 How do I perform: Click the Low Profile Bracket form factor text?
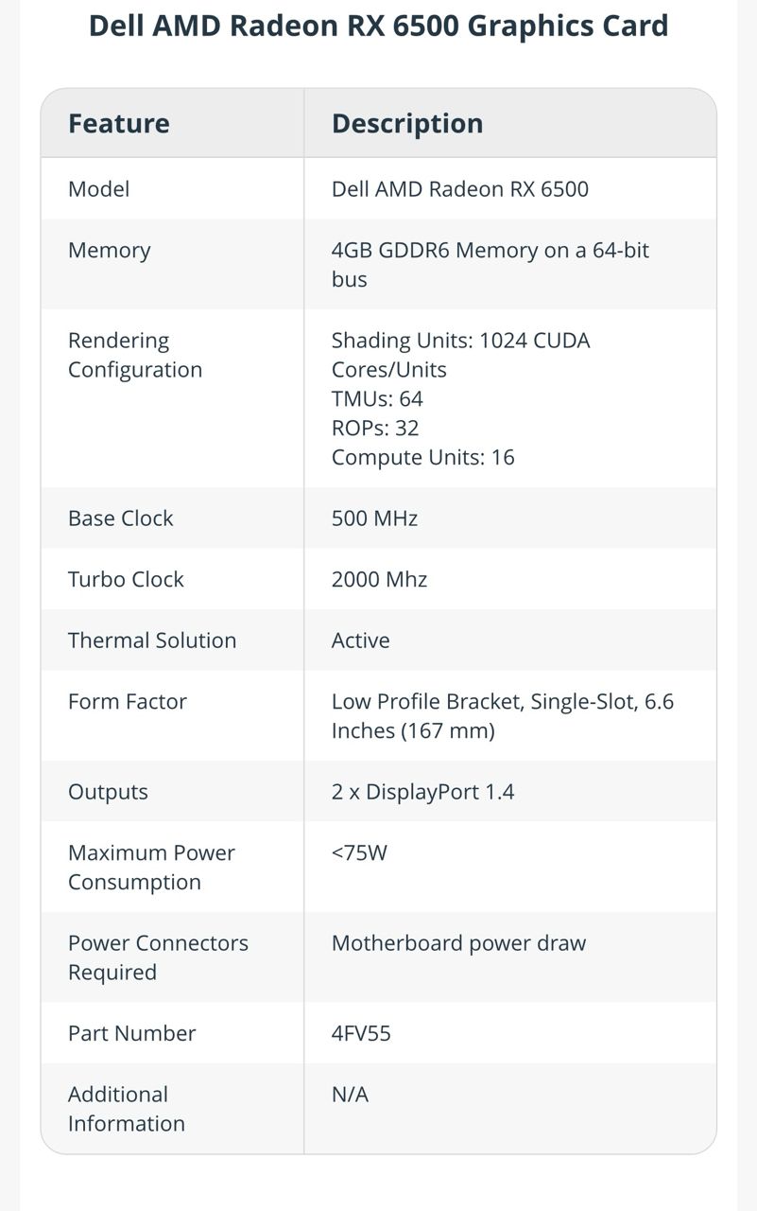502,716
